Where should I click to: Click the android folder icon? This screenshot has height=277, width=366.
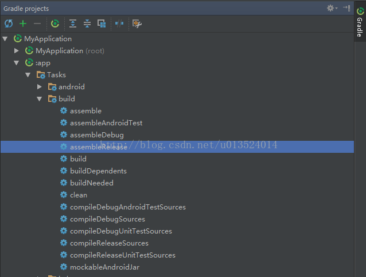[x=52, y=87]
